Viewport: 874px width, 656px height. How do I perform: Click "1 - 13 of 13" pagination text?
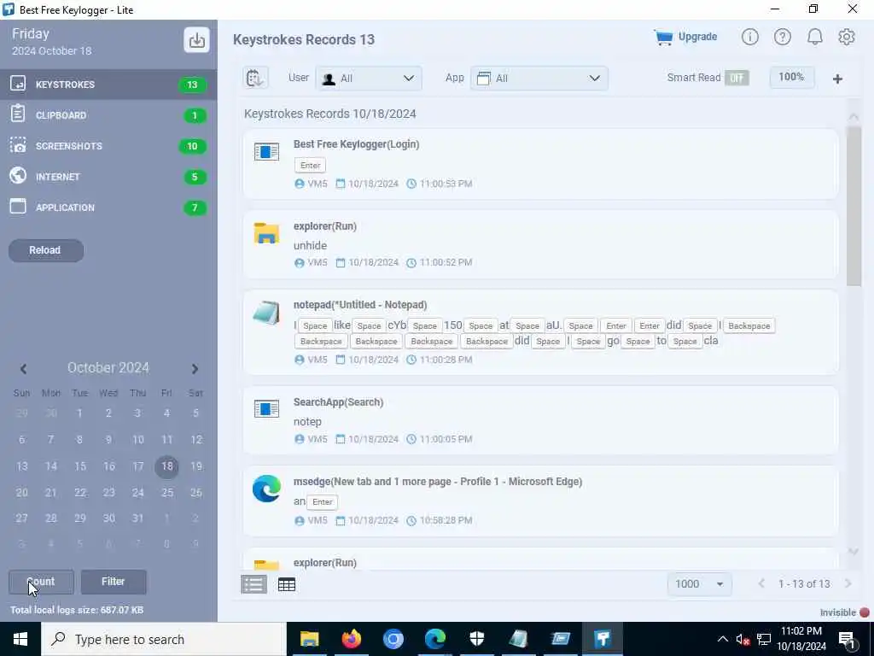[804, 584]
